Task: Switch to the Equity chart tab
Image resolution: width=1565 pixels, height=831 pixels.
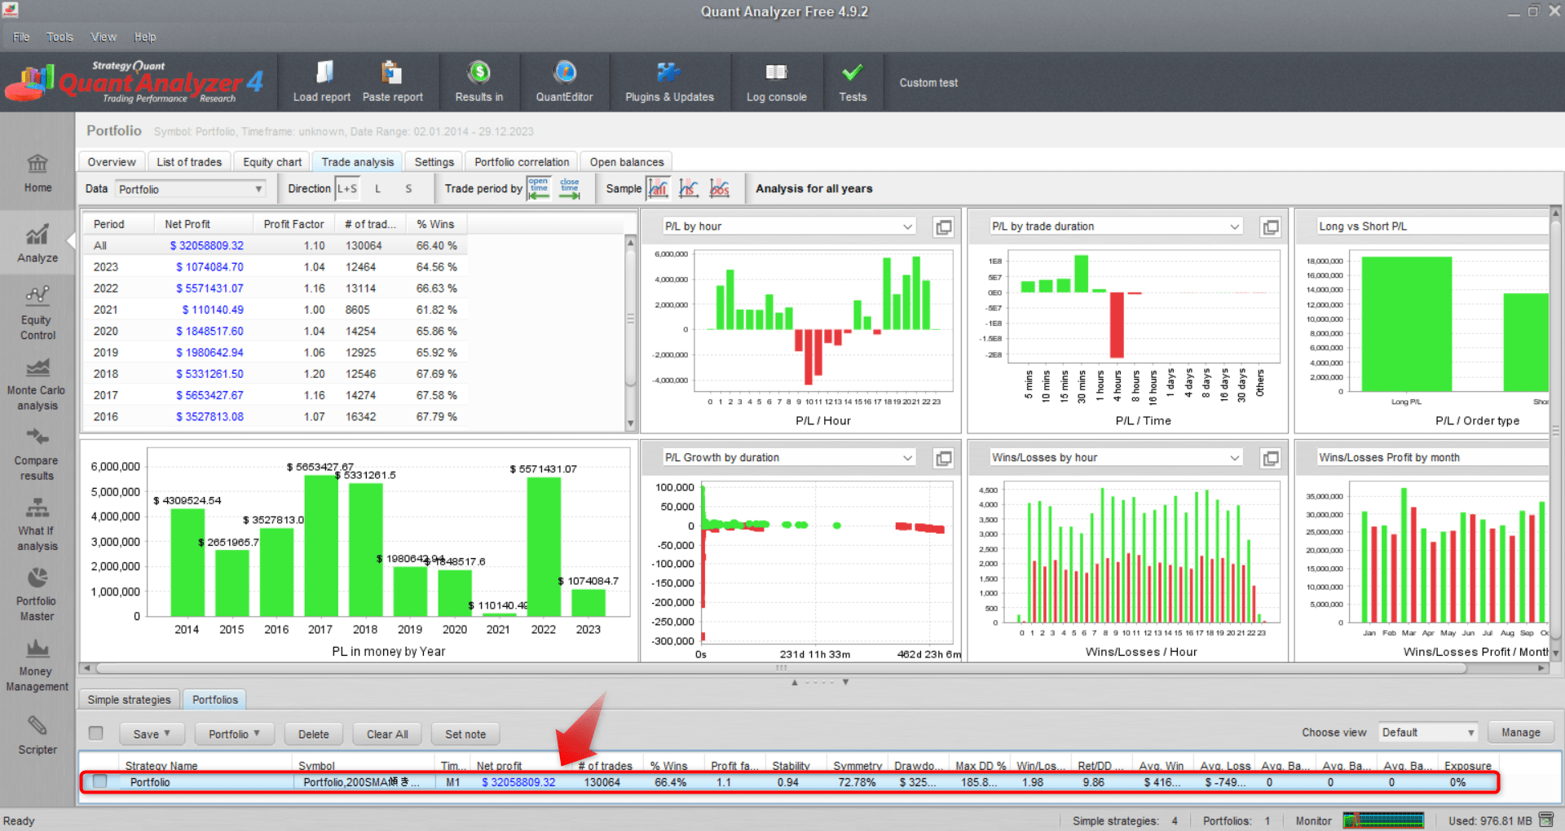Action: coord(271,161)
